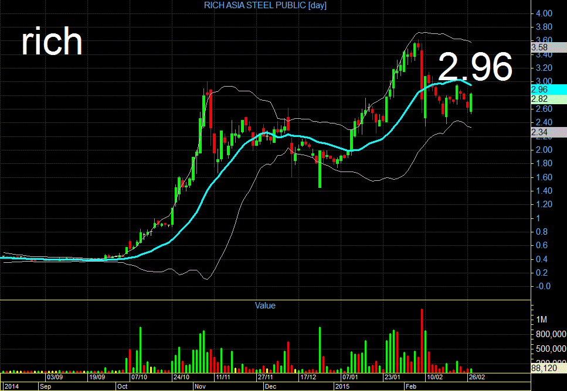Screen dimensions: 567x391
Task: Click the 'Value' panel label
Action: (265, 306)
